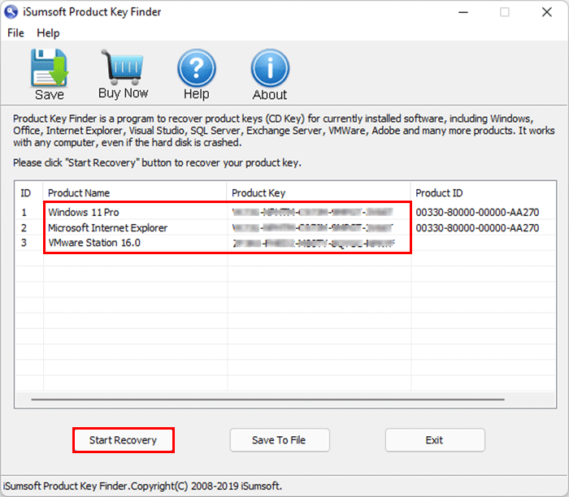Click the iSumsoft app icon in title bar
Viewport: 569px width, 497px height.
coord(11,12)
